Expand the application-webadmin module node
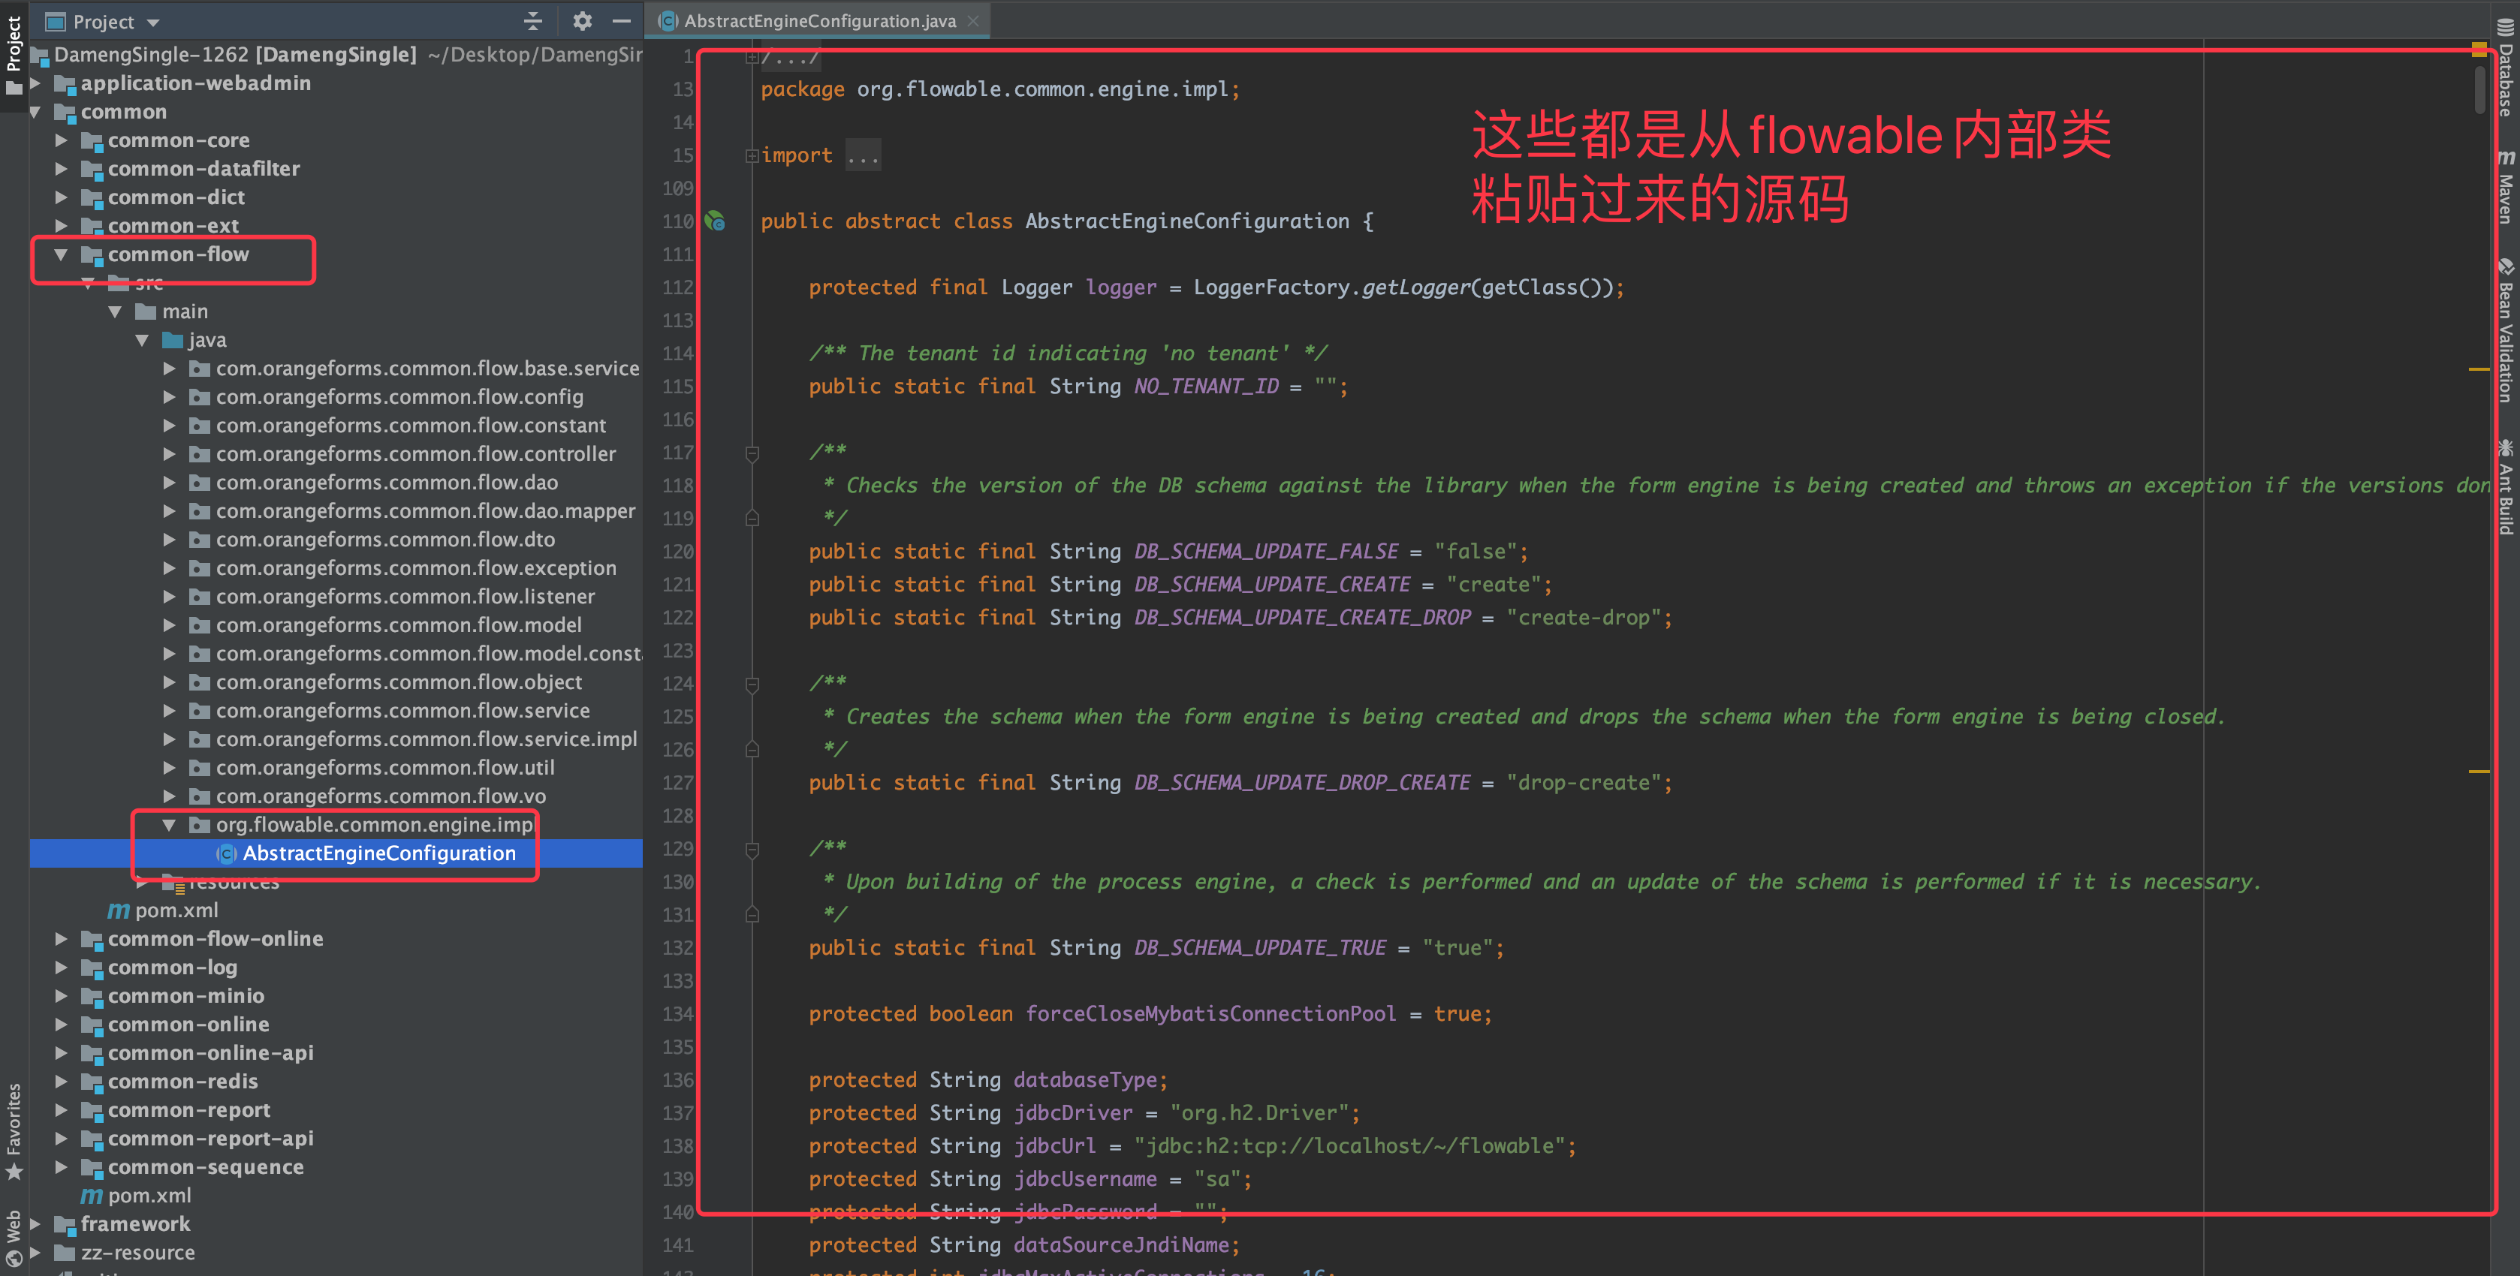This screenshot has height=1276, width=2520. click(36, 83)
